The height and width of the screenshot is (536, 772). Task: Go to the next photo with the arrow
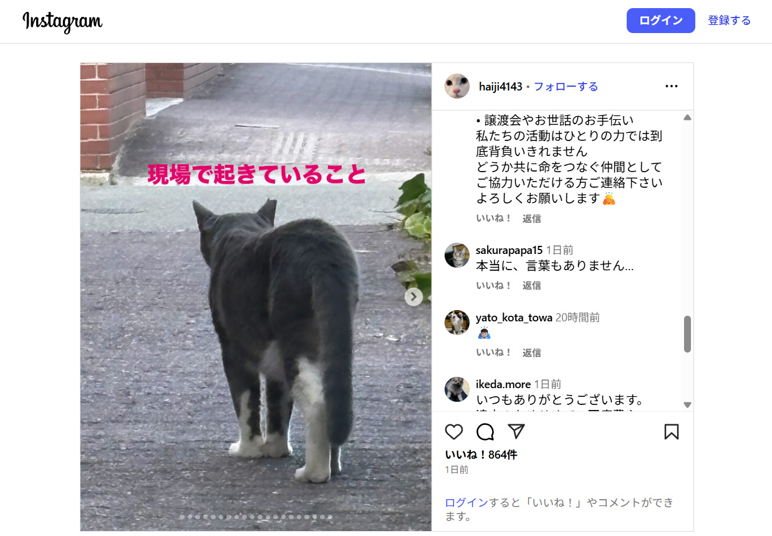tap(413, 297)
